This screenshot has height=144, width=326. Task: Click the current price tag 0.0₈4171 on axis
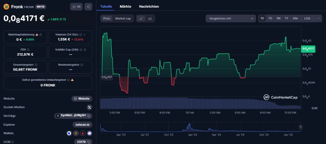[x=308, y=49]
